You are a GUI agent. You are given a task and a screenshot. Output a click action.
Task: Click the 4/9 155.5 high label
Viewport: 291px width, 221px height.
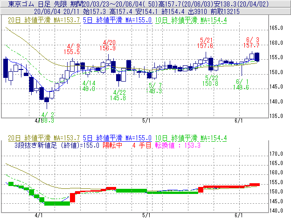tap(72, 49)
